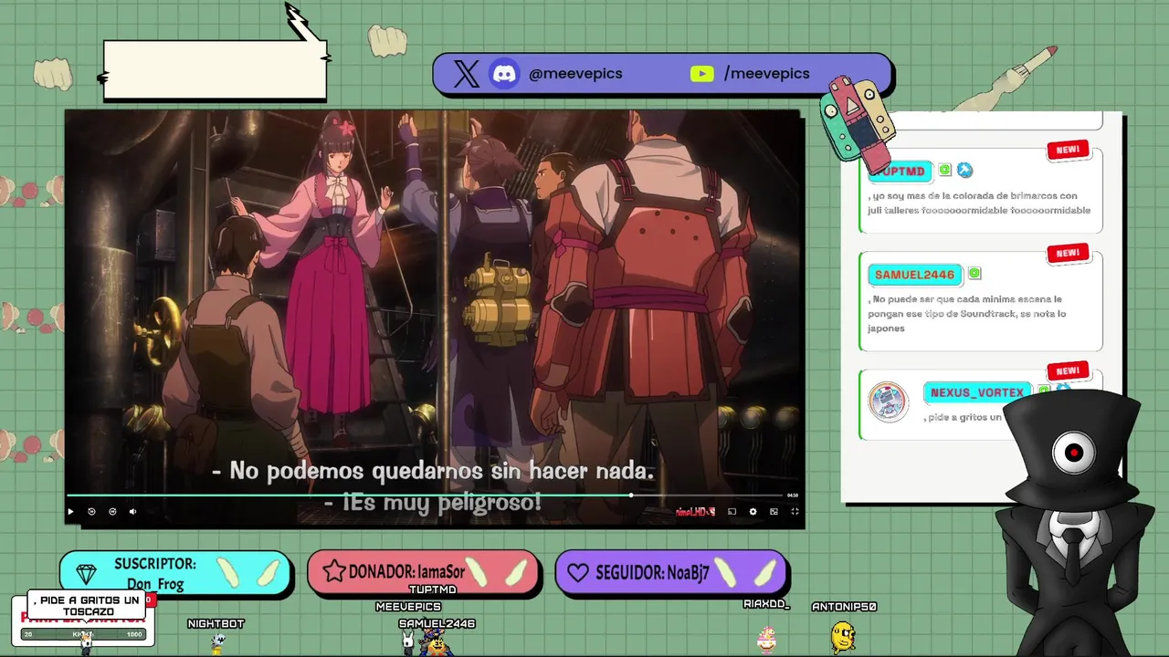This screenshot has width=1169, height=657.
Task: Click the NEXUS_VORTEX username tag in chat
Action: pyautogui.click(x=977, y=393)
